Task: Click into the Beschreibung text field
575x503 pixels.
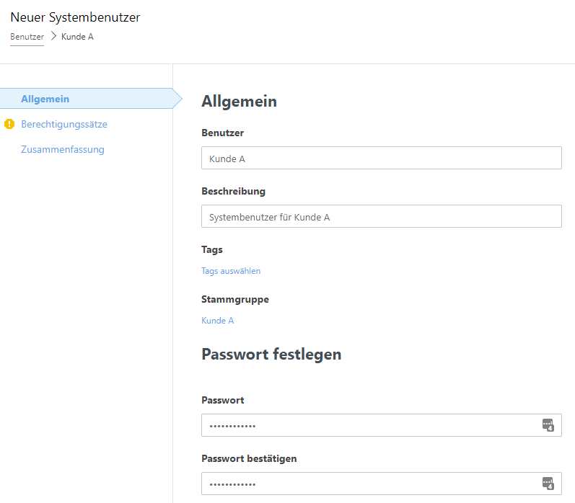Action: click(381, 217)
